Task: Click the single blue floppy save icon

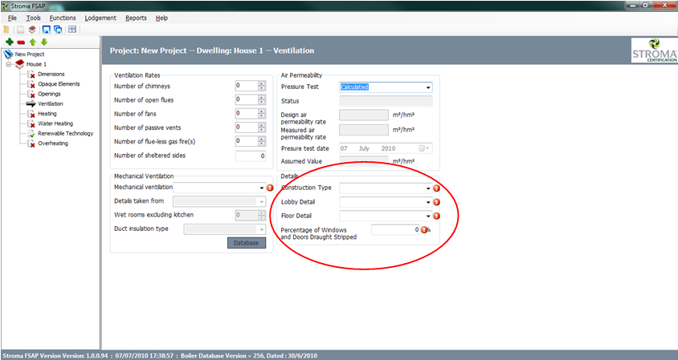Action: pyautogui.click(x=47, y=30)
